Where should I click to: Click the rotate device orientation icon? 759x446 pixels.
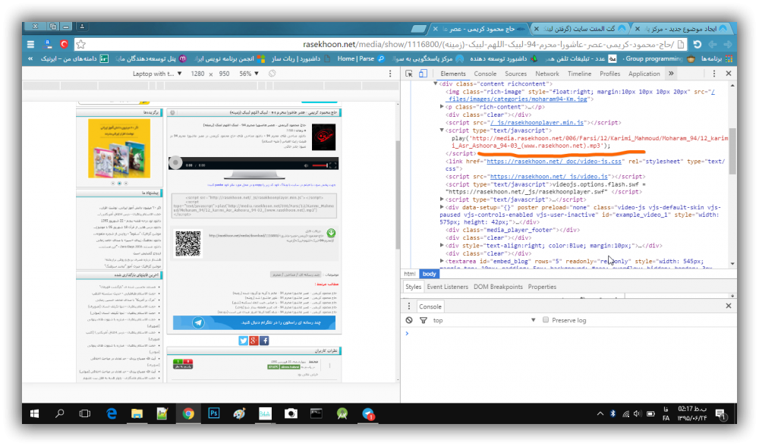(272, 74)
